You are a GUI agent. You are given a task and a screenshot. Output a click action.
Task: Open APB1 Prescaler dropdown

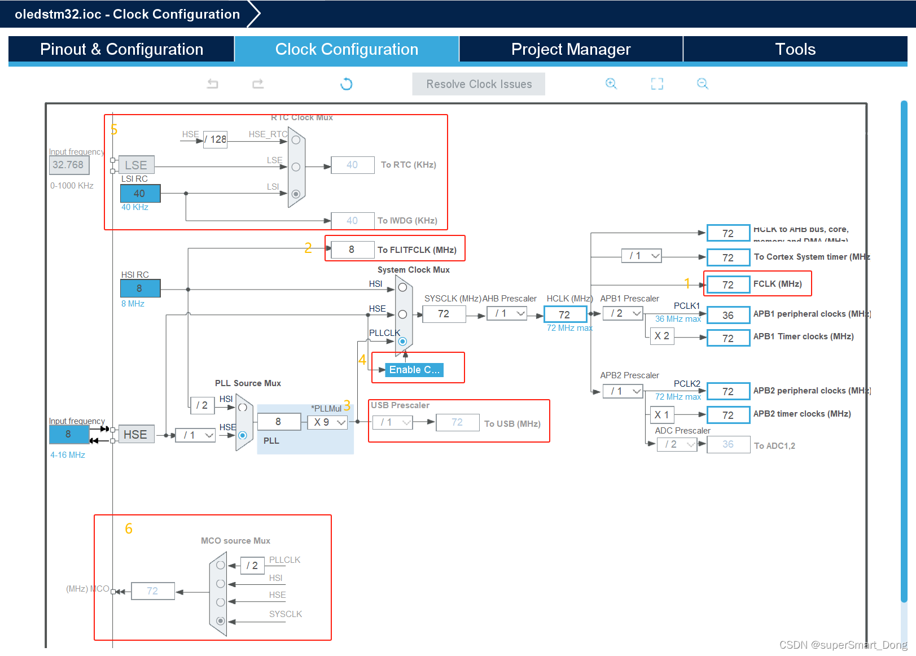pyautogui.click(x=623, y=313)
